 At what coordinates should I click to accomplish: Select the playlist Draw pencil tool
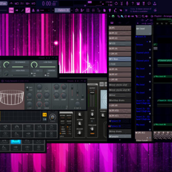[119, 16]
